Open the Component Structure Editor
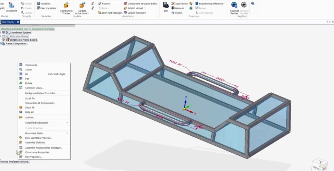334x171 pixels. click(140, 3)
